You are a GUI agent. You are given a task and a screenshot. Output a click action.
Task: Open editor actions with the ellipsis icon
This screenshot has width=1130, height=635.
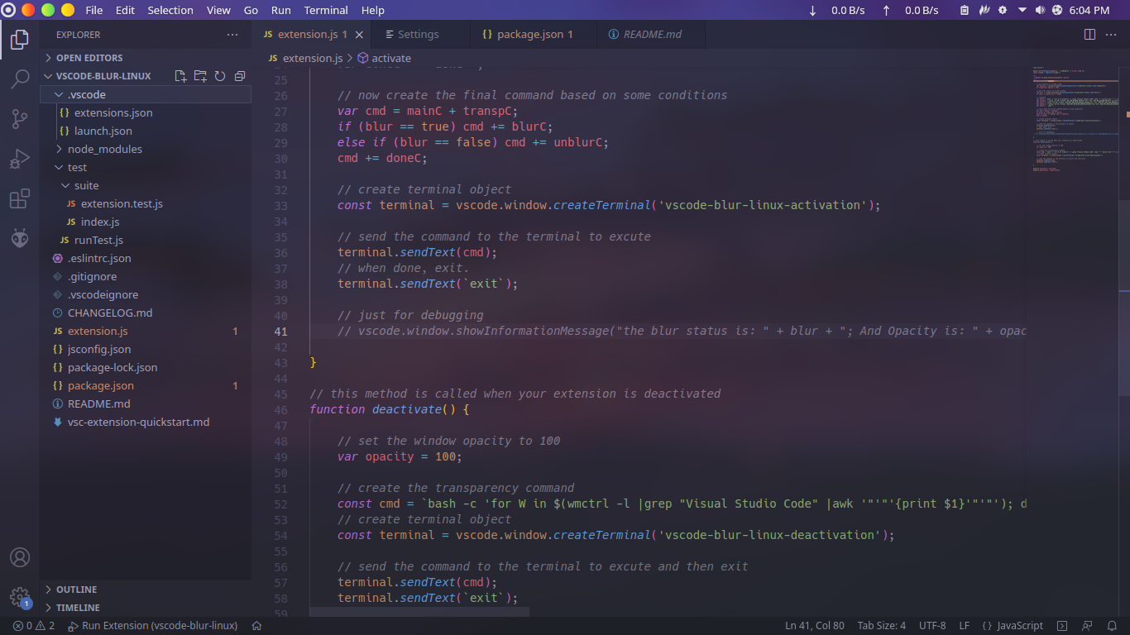(1112, 34)
